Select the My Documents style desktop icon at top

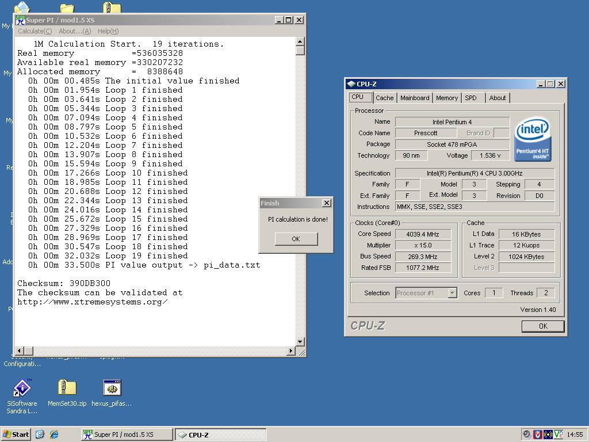coord(22,7)
